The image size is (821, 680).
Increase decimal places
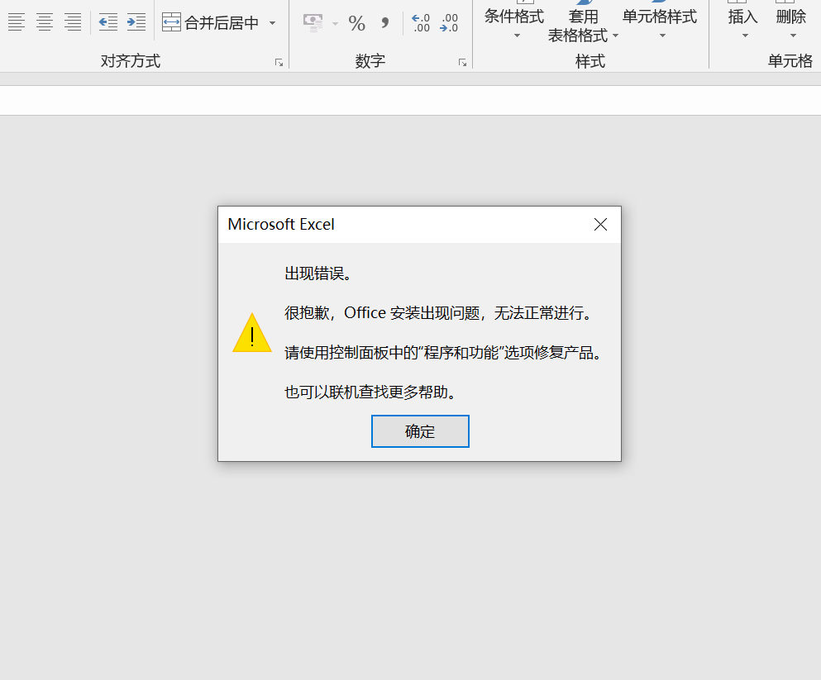421,23
